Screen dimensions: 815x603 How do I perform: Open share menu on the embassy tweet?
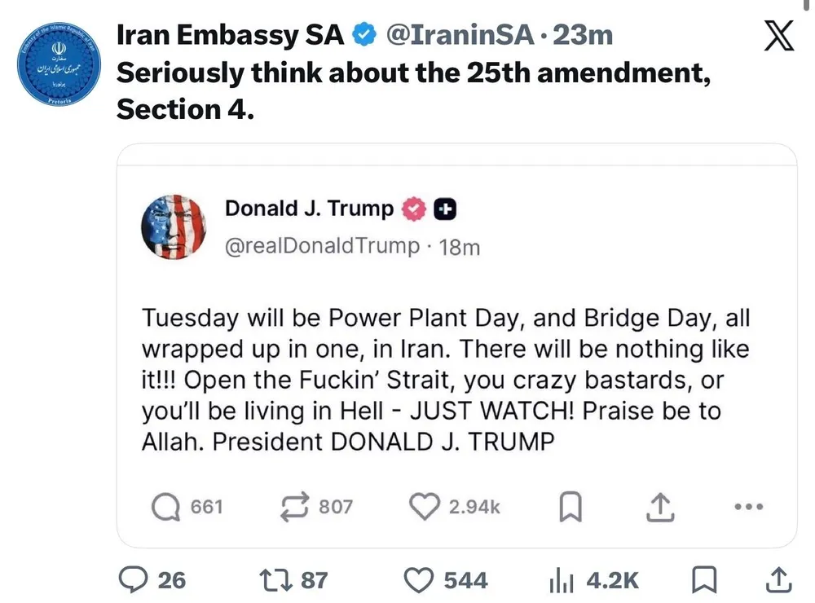[x=778, y=579]
